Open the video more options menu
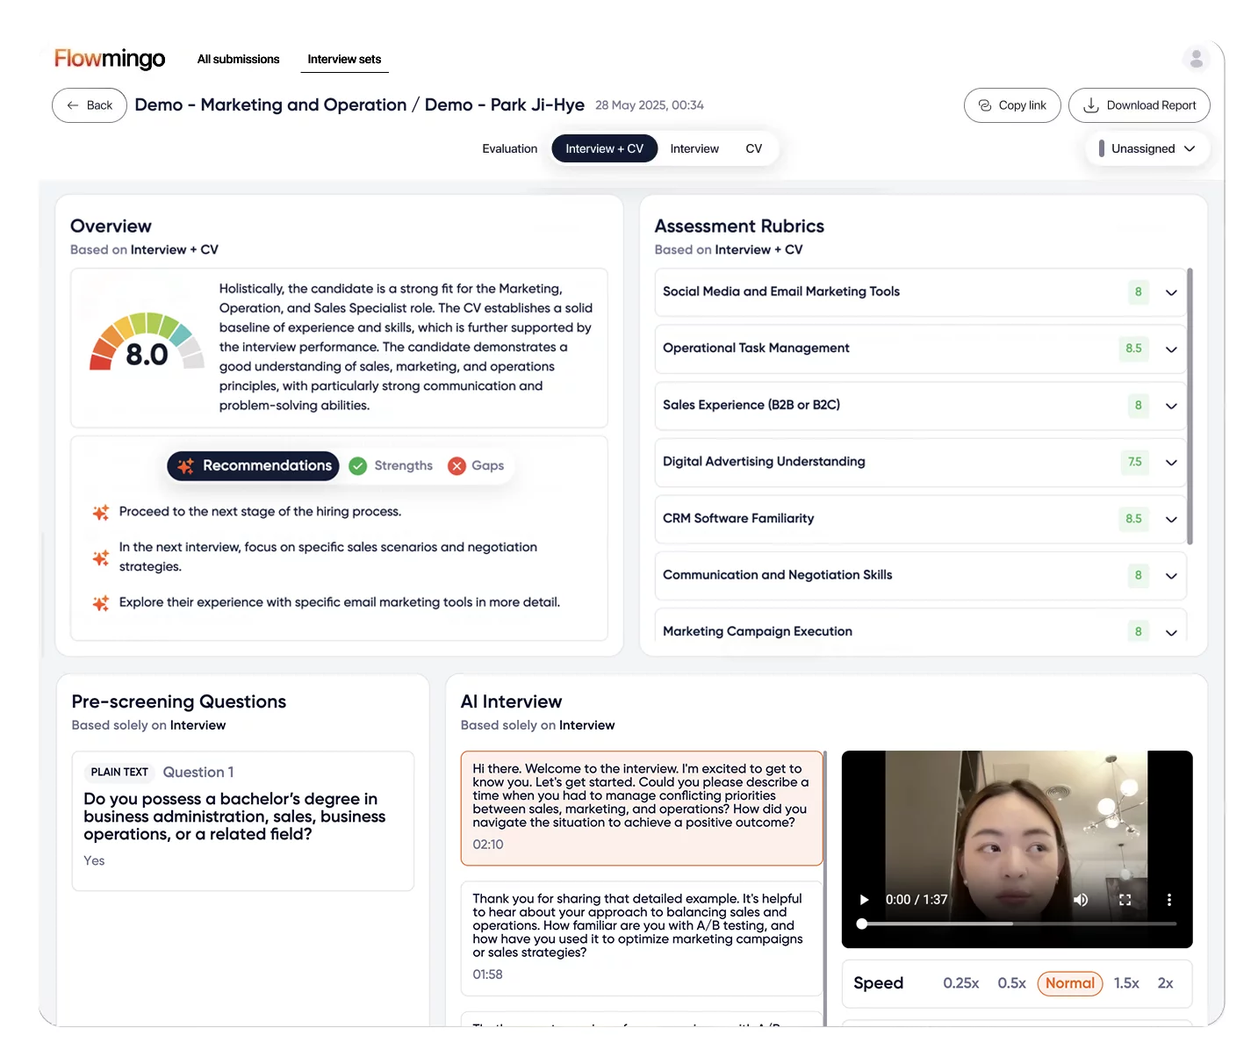 [1168, 900]
